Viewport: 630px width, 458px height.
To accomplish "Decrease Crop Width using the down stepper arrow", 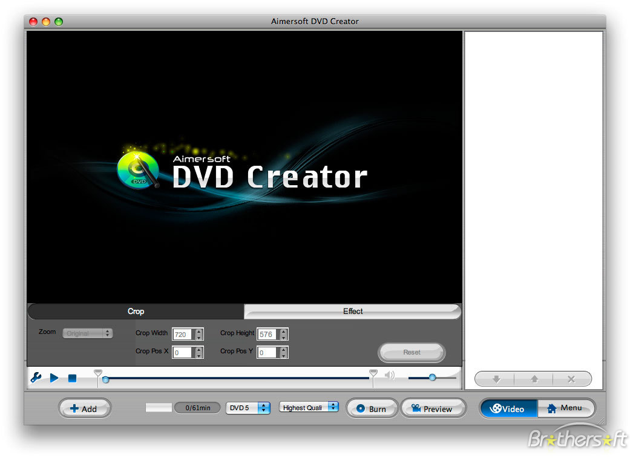I will click(x=199, y=338).
